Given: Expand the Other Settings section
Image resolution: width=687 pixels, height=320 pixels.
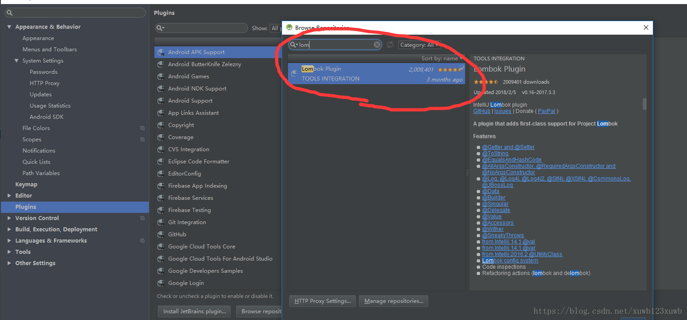Looking at the screenshot, I should pos(9,263).
